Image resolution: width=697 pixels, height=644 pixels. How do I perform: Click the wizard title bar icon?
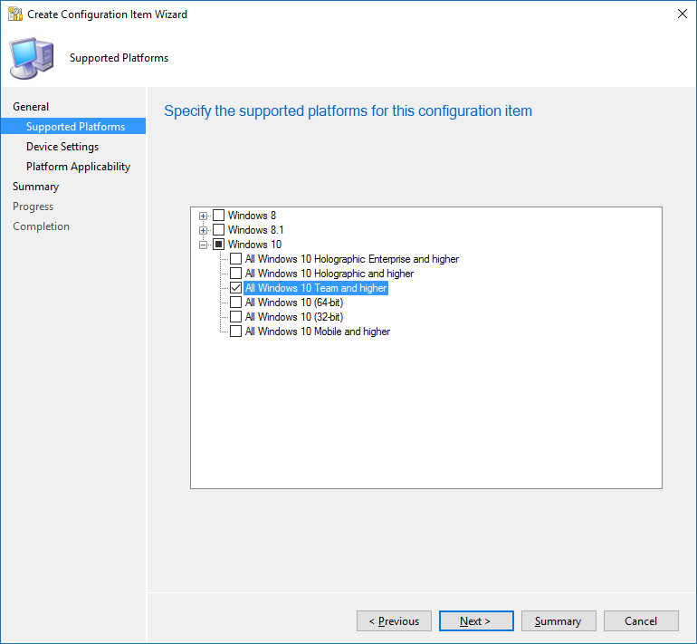(x=15, y=14)
